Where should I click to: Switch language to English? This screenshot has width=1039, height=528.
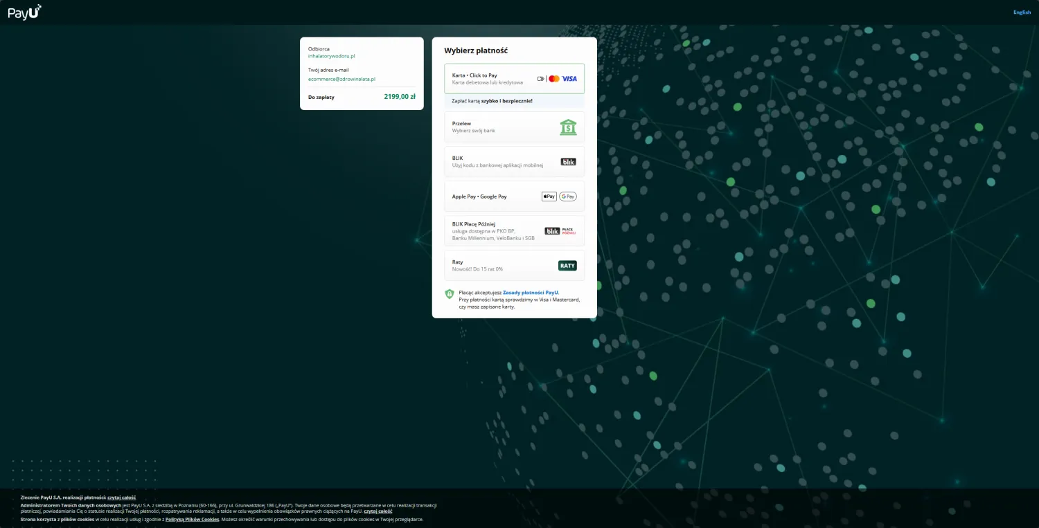tap(1022, 12)
